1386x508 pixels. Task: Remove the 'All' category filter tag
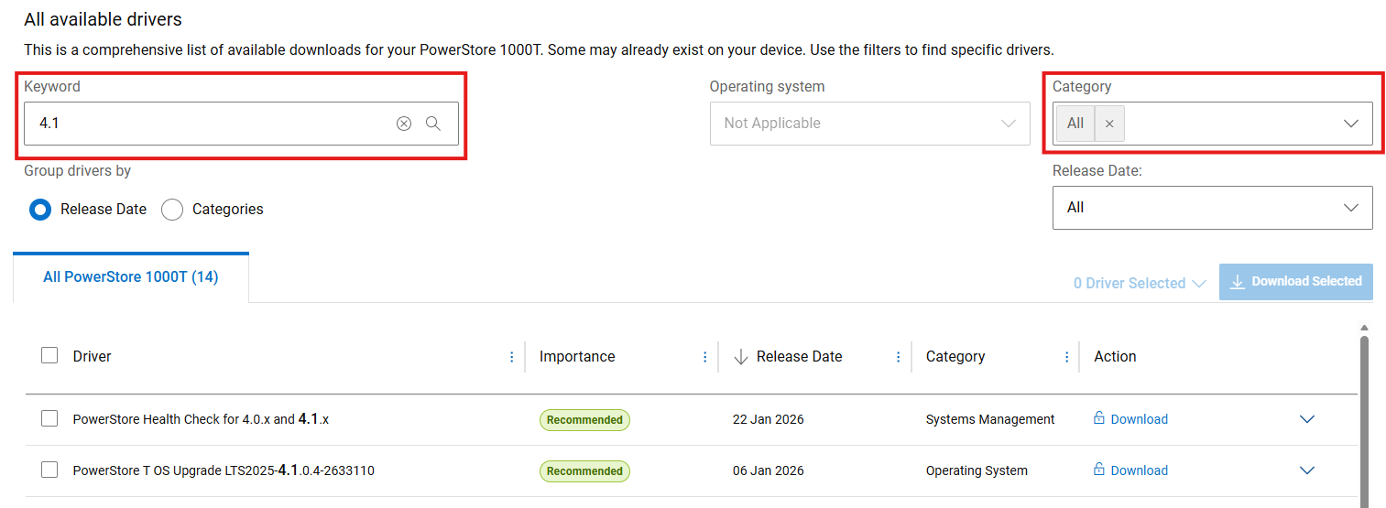click(x=1109, y=124)
